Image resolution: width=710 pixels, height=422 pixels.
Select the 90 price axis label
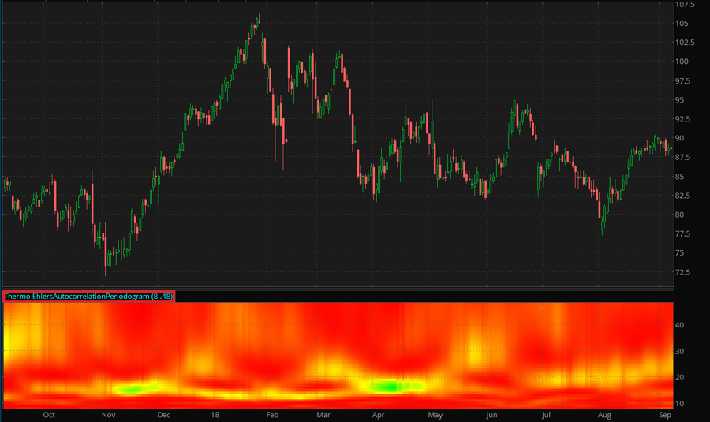point(679,138)
